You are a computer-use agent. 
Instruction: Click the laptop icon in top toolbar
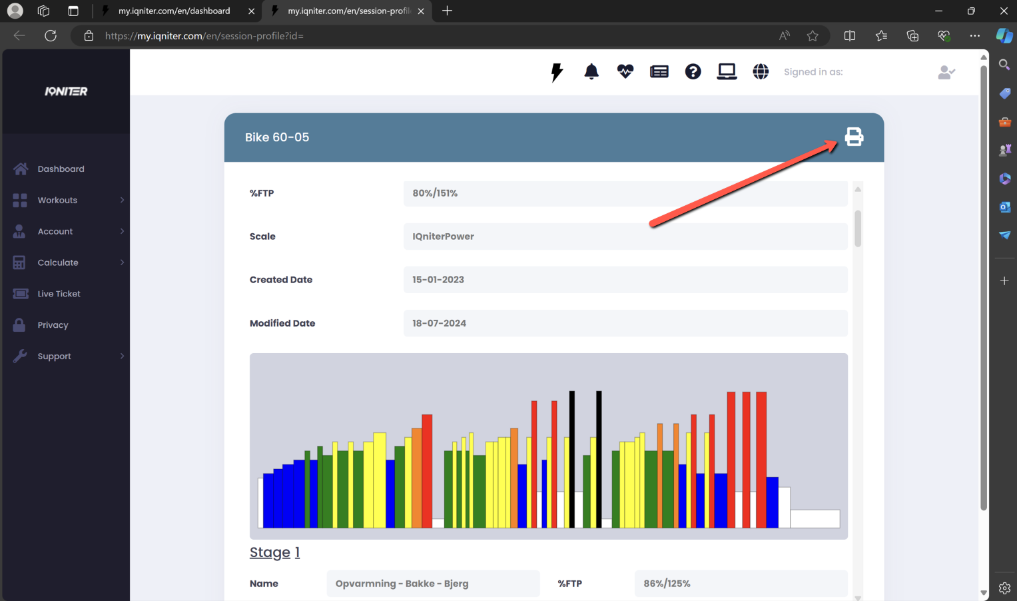click(x=727, y=72)
